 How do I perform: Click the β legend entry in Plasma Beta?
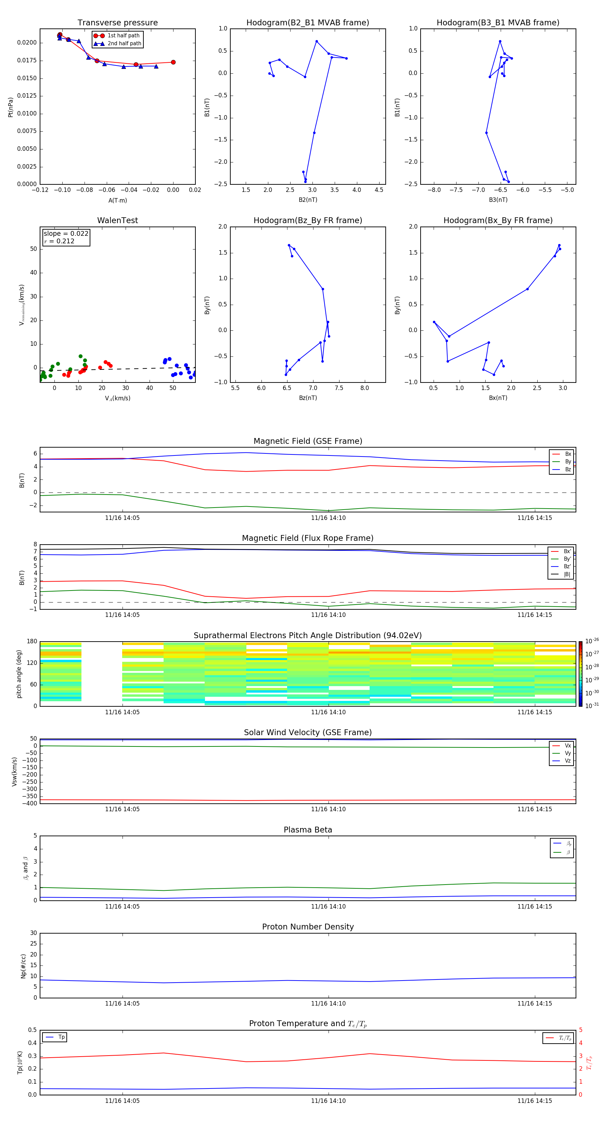562,853
